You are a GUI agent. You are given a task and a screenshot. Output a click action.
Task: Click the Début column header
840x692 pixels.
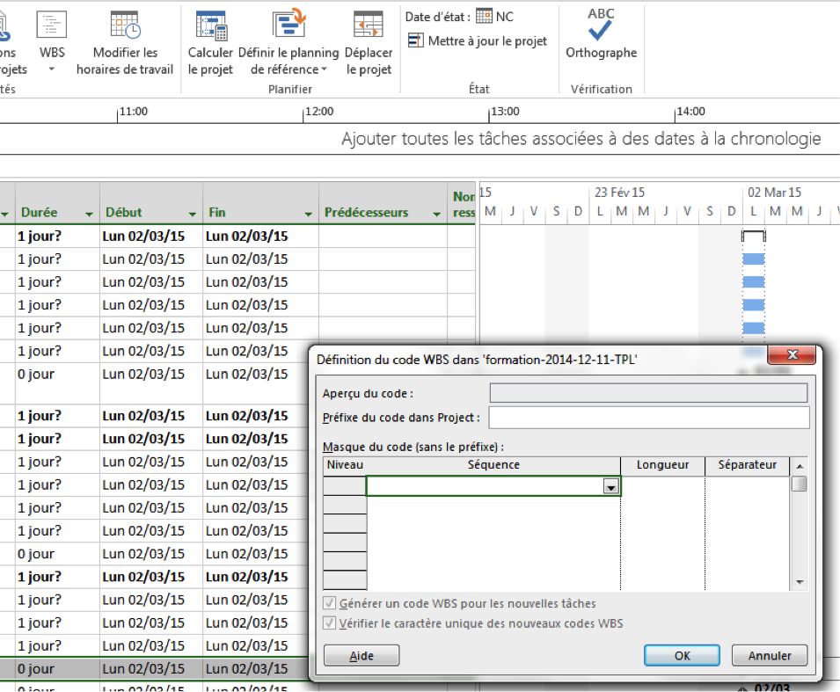pos(151,203)
